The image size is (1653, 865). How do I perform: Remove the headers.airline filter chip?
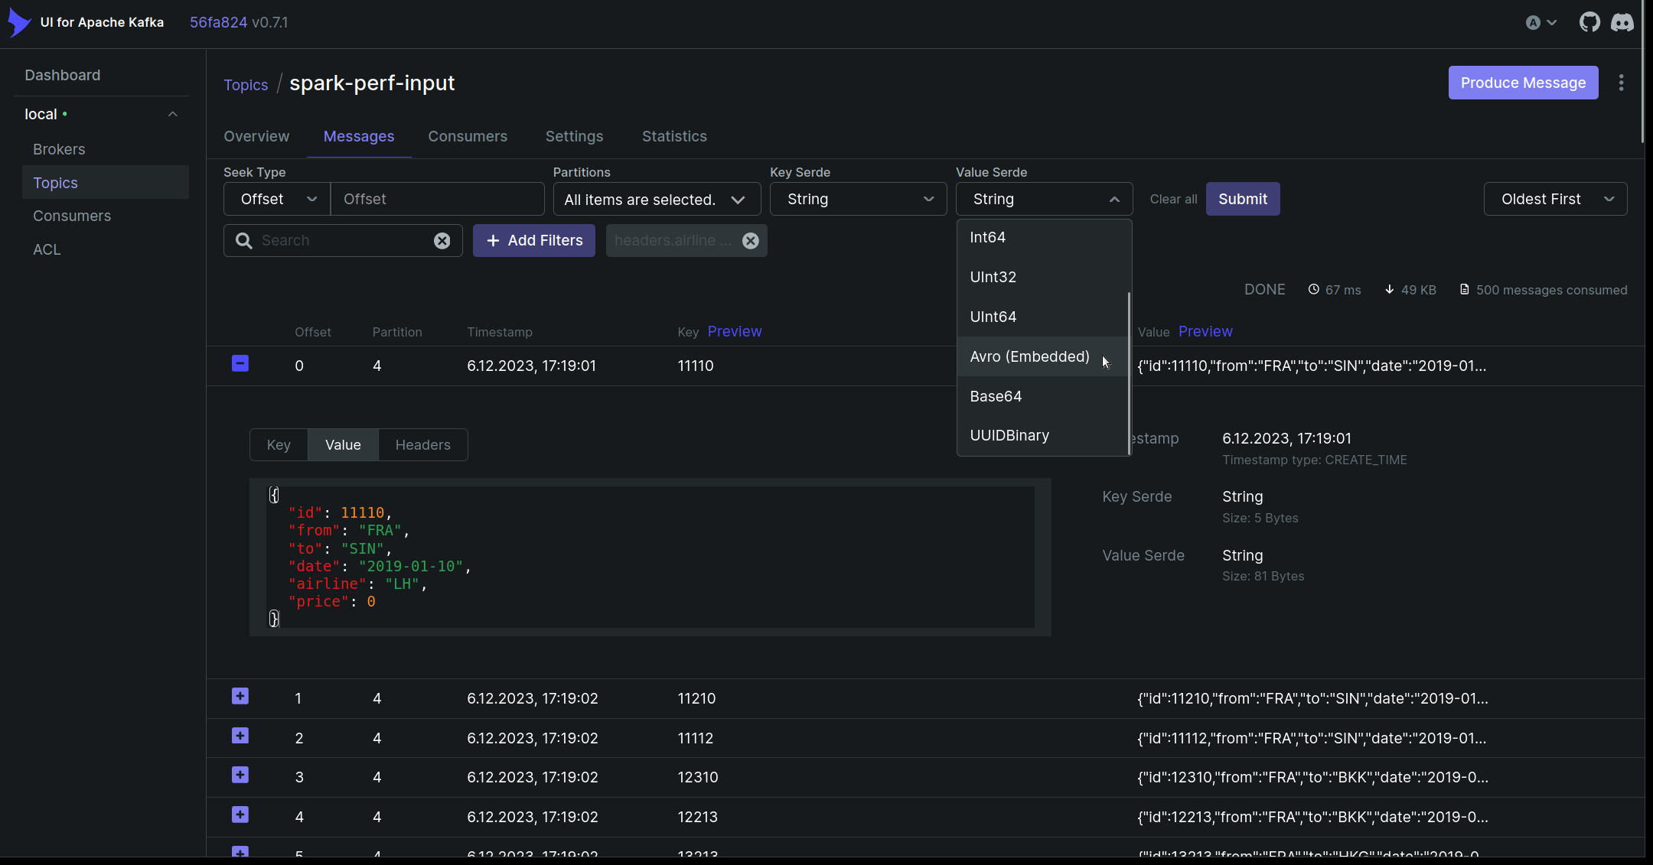(750, 240)
